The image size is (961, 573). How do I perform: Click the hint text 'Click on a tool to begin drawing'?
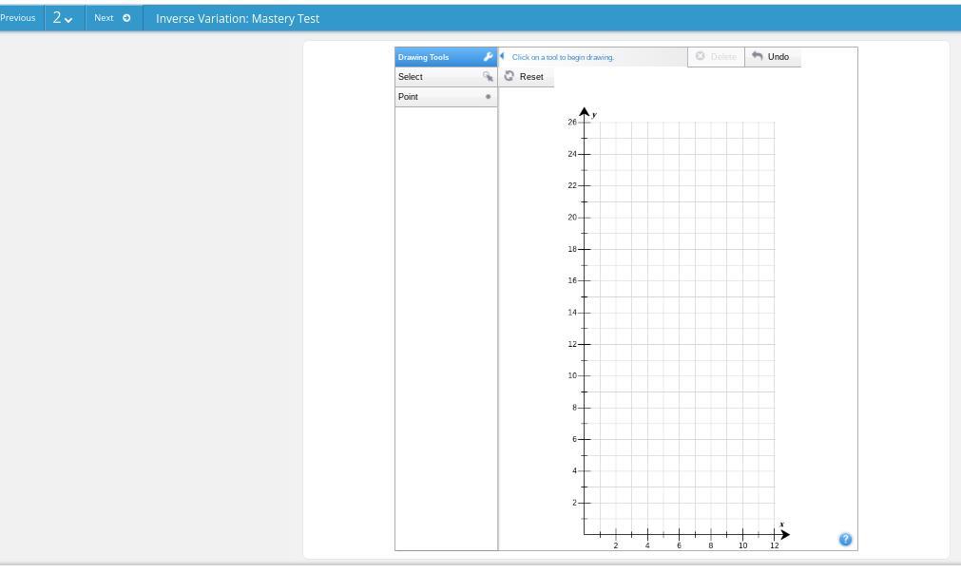[x=563, y=57]
